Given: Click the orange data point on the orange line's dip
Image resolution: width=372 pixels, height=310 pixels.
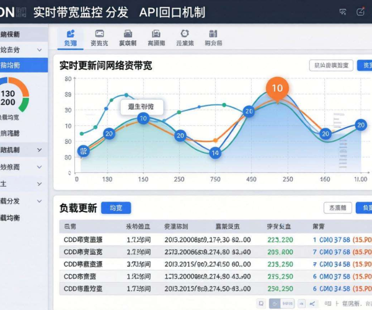Looking at the screenshot, I should (x=215, y=140).
